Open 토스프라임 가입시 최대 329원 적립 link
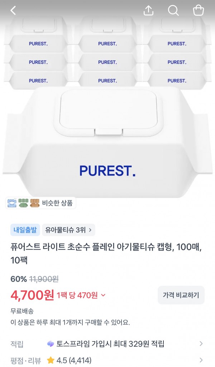 (110, 344)
